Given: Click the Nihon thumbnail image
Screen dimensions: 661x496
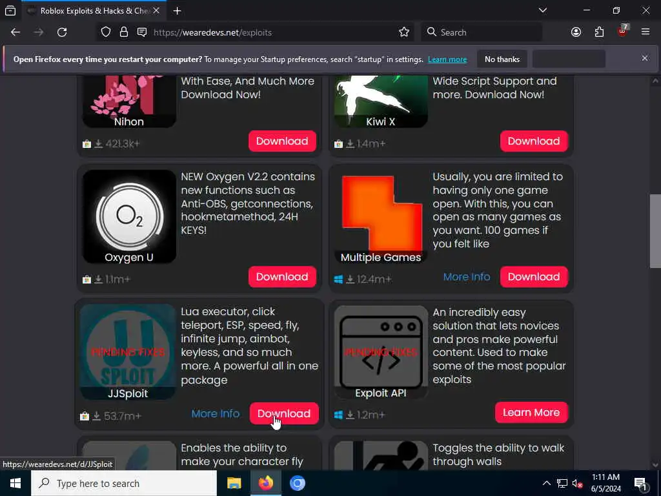Looking at the screenshot, I should (129, 101).
